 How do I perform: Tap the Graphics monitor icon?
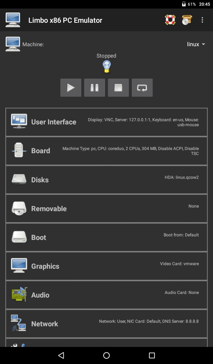click(x=19, y=265)
